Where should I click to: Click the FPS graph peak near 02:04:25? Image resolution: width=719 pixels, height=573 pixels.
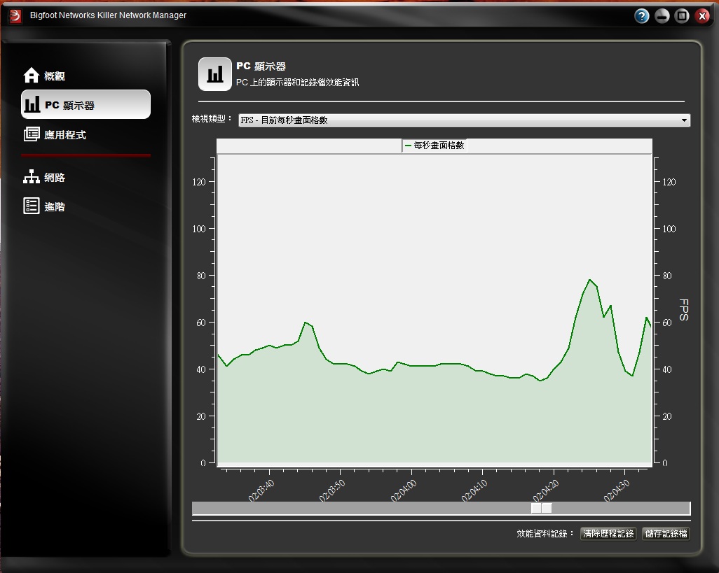point(590,280)
